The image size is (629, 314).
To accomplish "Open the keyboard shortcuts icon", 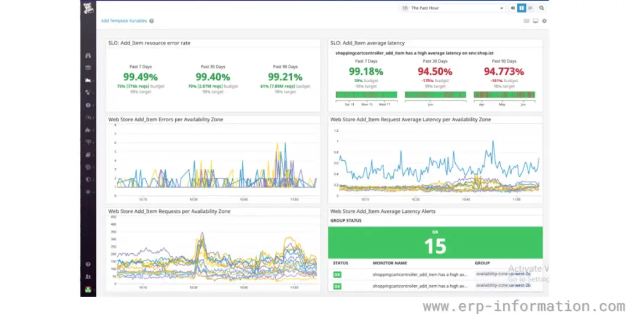I will pos(526,21).
